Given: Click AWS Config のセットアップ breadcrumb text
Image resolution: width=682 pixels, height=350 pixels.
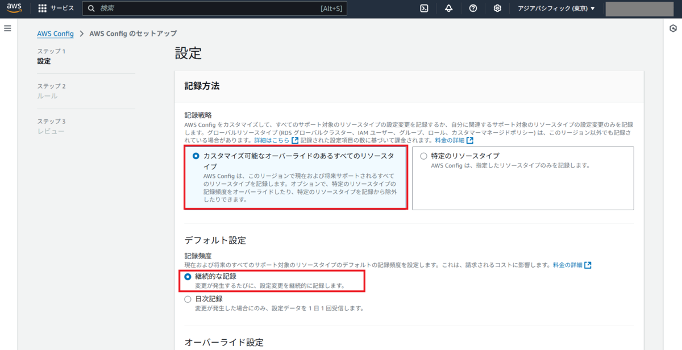Looking at the screenshot, I should [133, 34].
